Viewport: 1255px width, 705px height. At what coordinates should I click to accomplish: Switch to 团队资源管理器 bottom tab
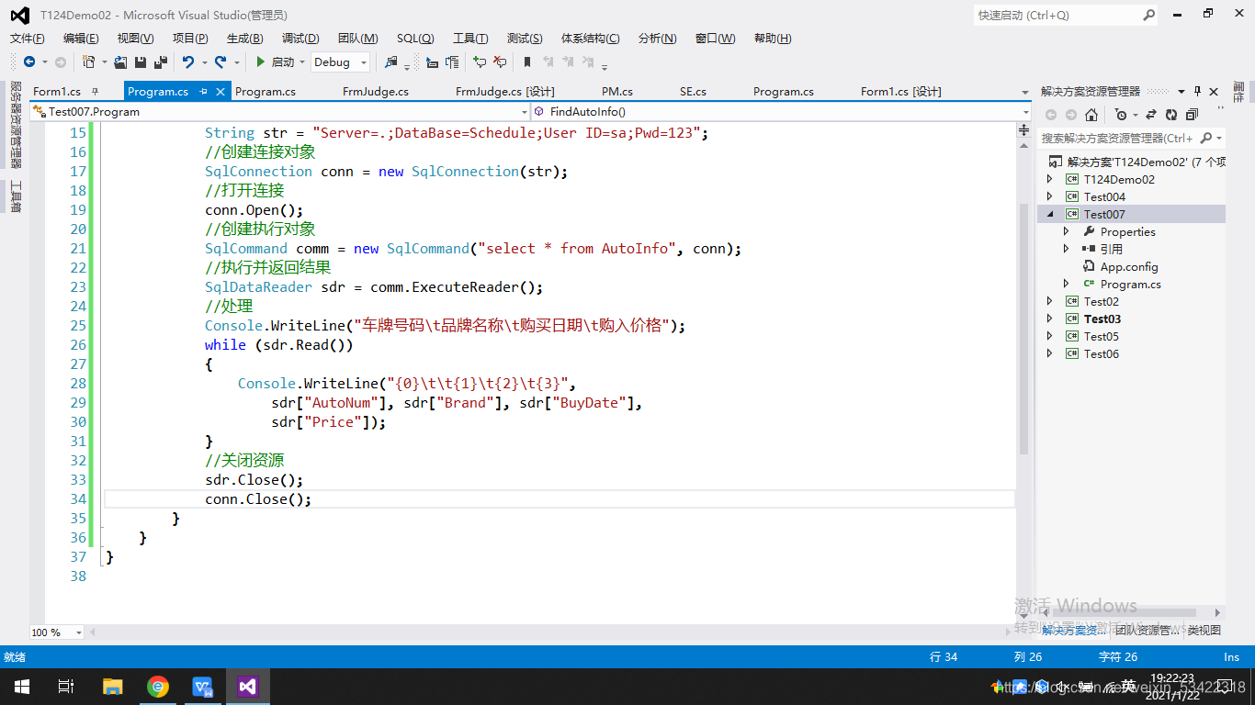1148,631
